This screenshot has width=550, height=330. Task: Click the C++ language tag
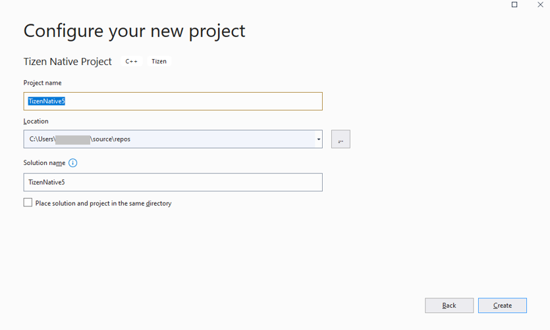click(132, 61)
